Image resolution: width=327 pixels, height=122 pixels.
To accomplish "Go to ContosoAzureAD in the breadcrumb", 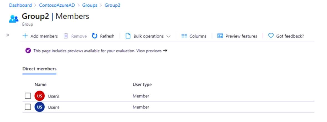I will tap(57, 5).
